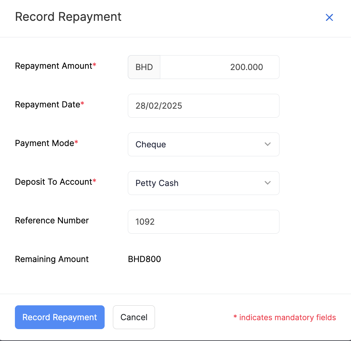
Task: Click the BHD800 remaining amount value
Action: (144, 259)
